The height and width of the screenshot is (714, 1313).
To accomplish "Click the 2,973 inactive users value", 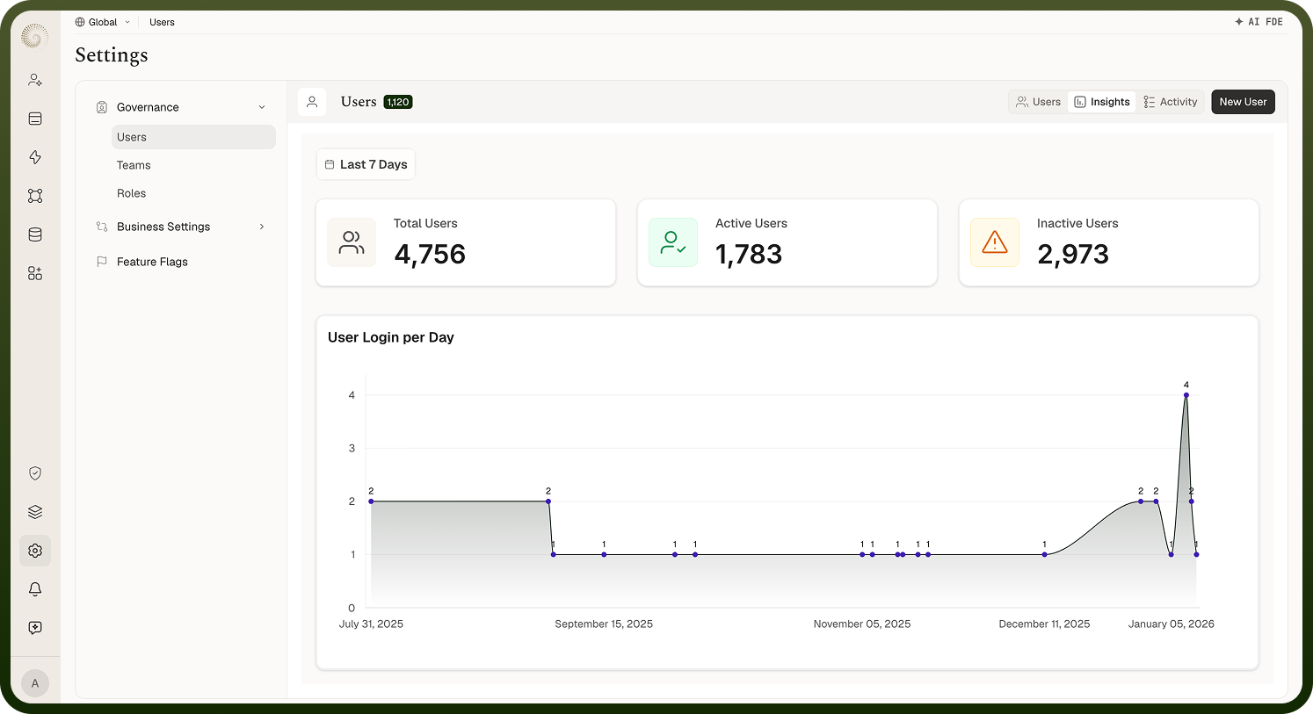I will [x=1073, y=255].
